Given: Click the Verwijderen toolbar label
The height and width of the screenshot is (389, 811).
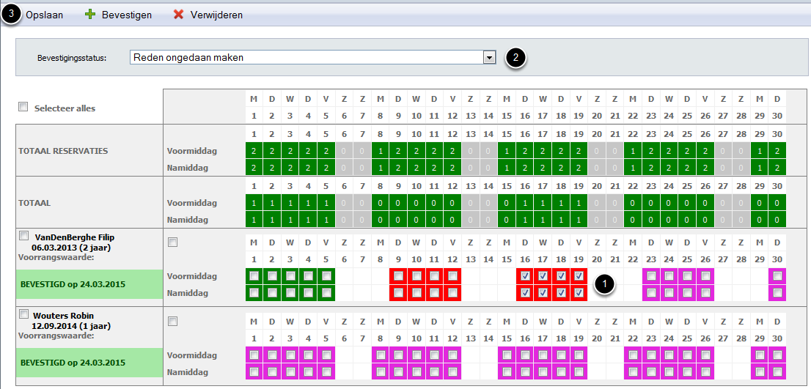Looking at the screenshot, I should click(x=216, y=15).
